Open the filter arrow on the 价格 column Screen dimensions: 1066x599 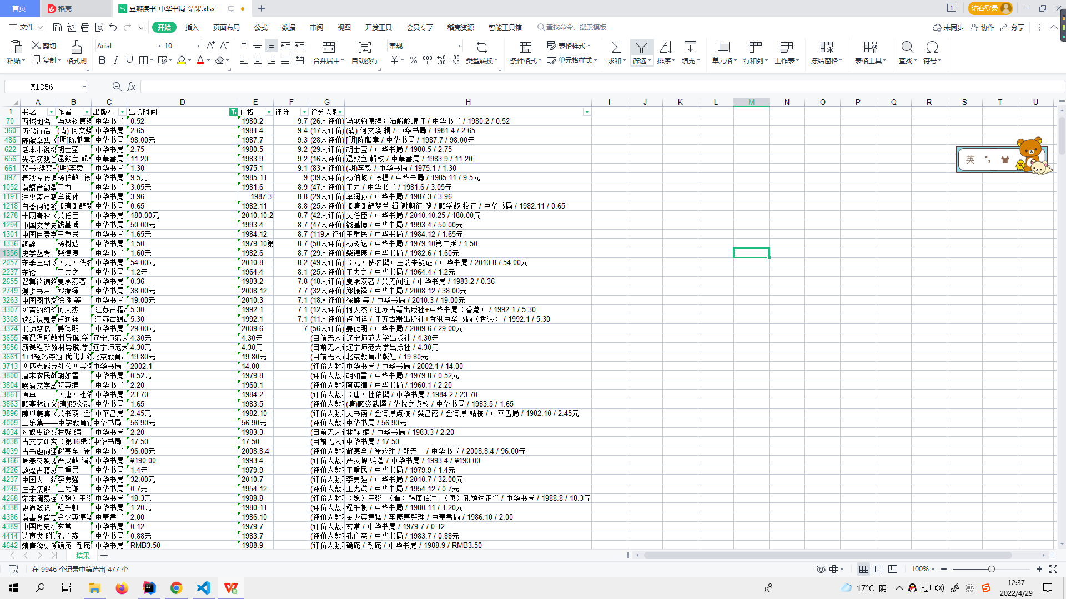[269, 112]
